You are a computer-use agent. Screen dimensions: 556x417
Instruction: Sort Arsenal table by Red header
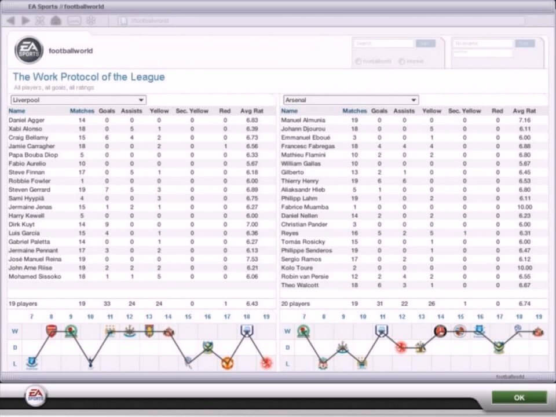click(498, 111)
